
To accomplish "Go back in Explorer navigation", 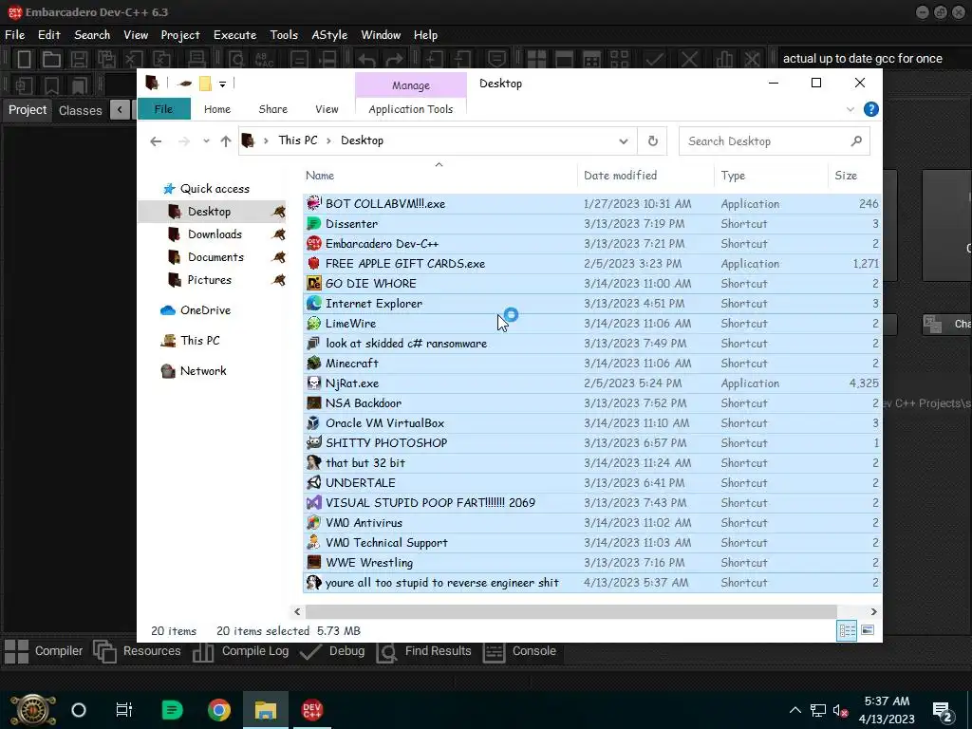I will coord(157,141).
